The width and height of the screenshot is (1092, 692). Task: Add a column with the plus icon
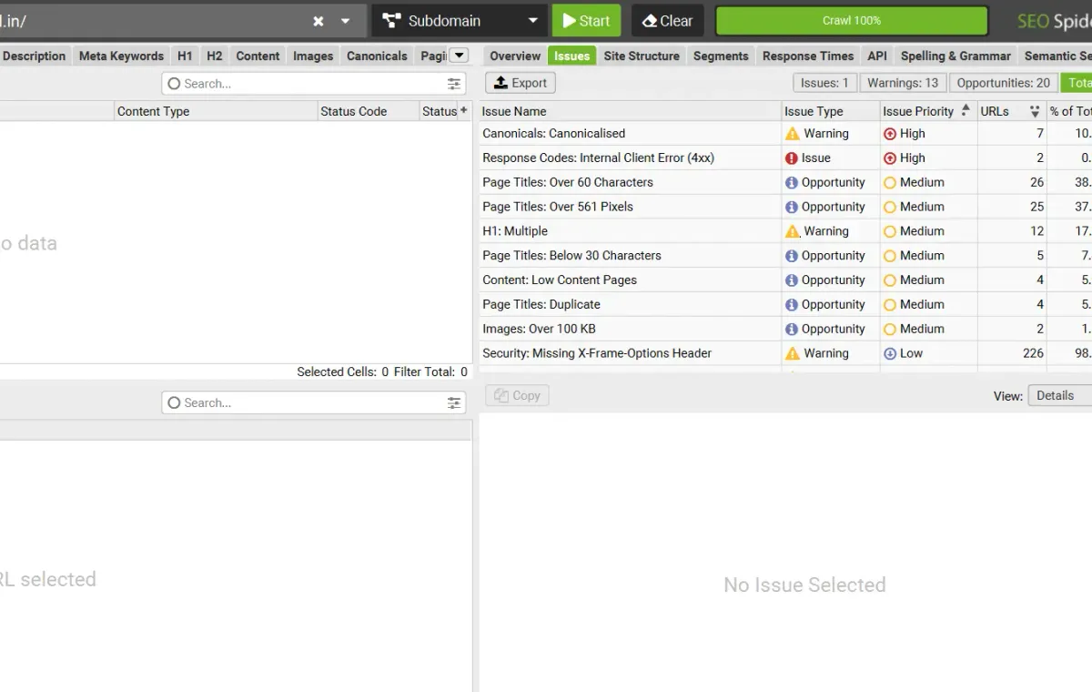click(463, 110)
